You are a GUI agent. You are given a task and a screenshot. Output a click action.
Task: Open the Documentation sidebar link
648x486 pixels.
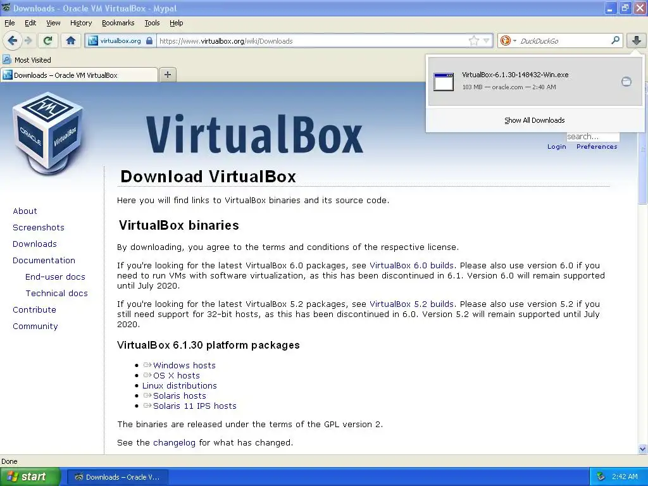[x=44, y=260]
